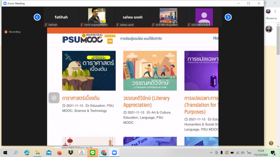Switch to Zoom taskbar icon

(x=114, y=153)
